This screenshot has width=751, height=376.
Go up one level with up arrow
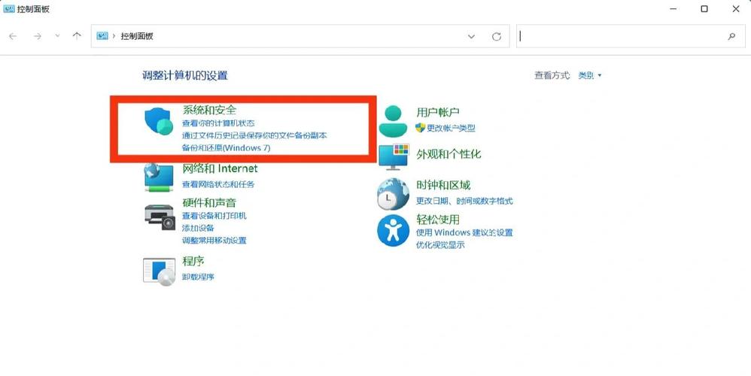click(76, 36)
